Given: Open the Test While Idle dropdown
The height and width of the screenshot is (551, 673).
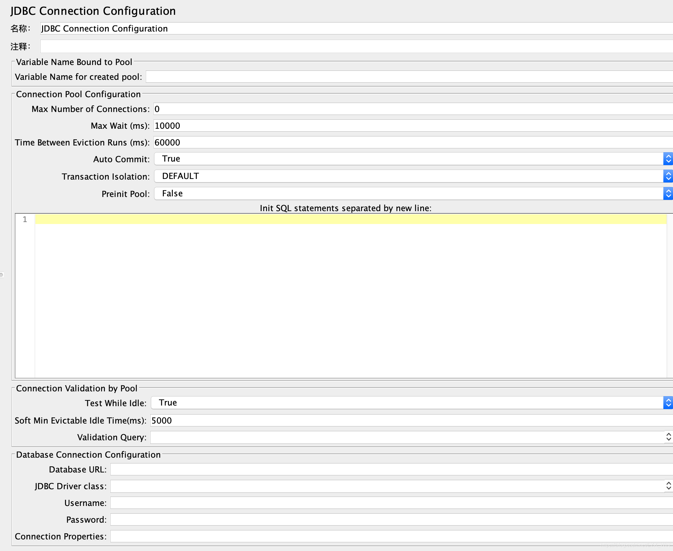Looking at the screenshot, I should (x=668, y=403).
